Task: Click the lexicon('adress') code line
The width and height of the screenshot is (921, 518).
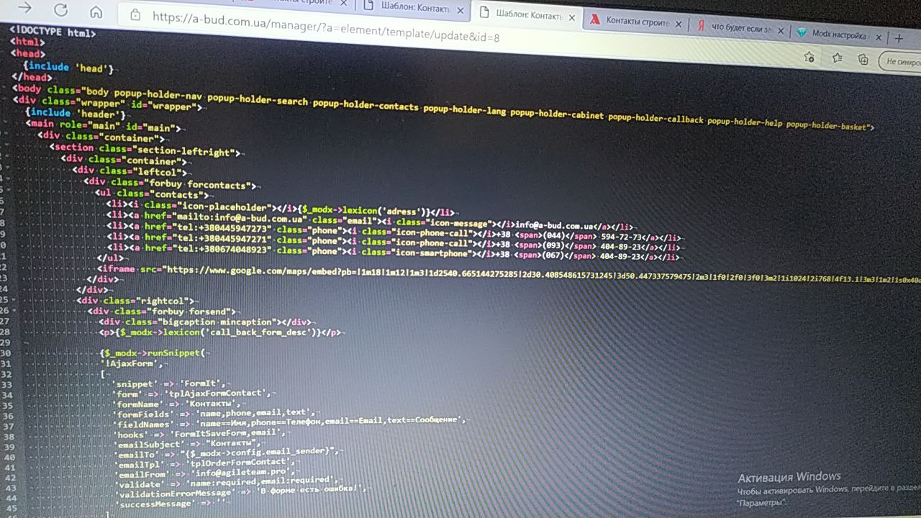Action: click(280, 209)
